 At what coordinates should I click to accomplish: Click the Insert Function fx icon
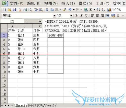coord(40,21)
